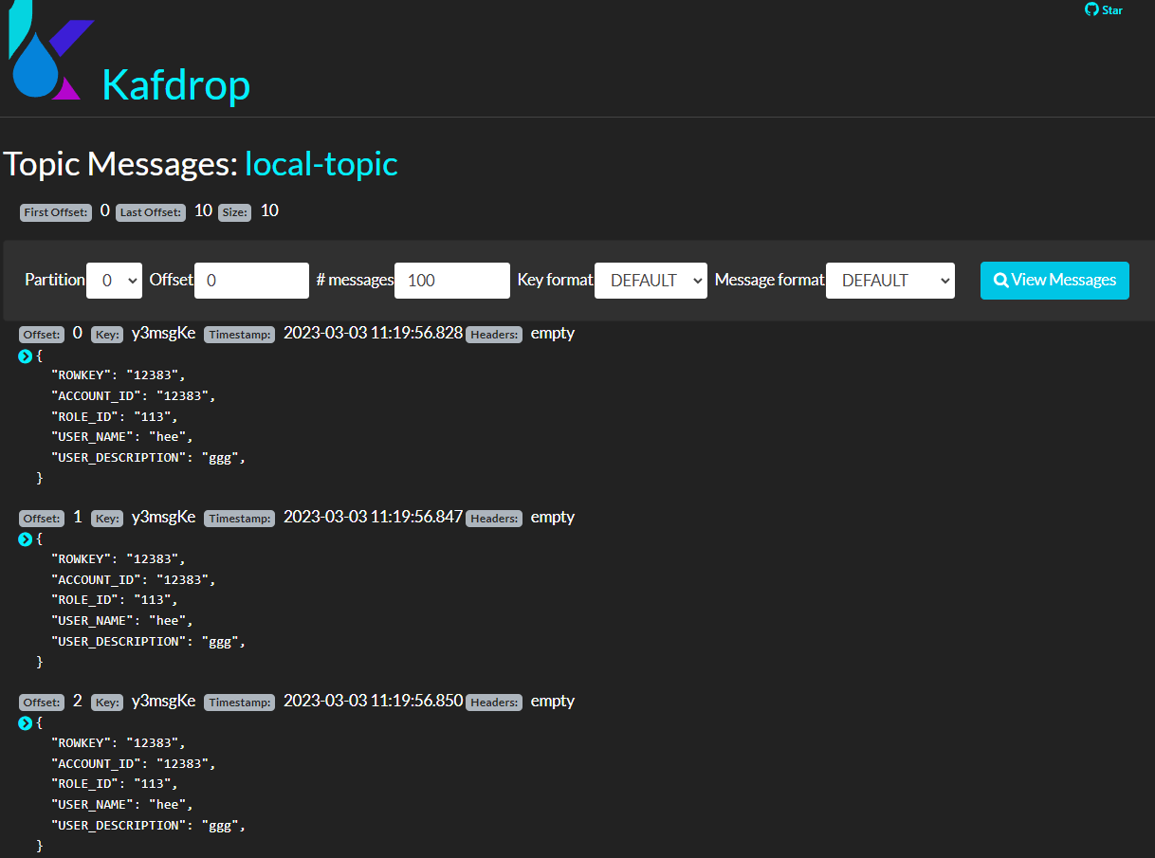The height and width of the screenshot is (858, 1155).
Task: Click the Timestamp badge of offset 2
Action: click(240, 703)
